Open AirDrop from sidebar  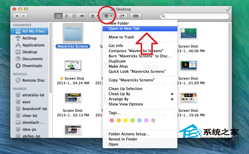(x=29, y=38)
